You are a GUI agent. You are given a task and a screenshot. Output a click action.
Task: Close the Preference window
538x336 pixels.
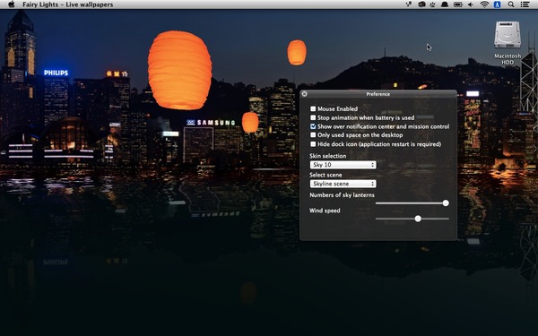pos(304,93)
